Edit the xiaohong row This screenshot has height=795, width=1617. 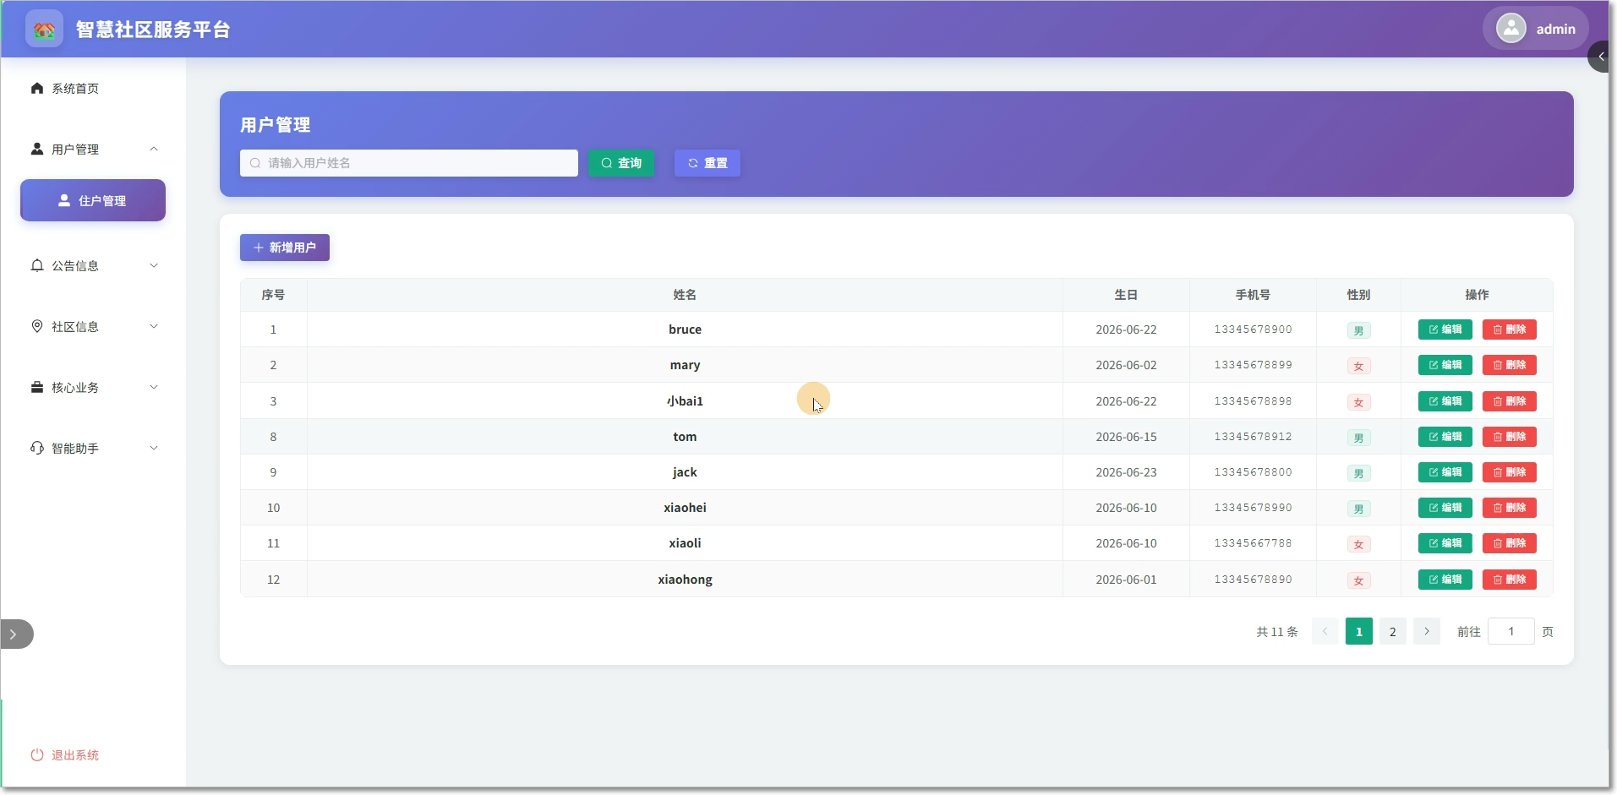click(1445, 580)
